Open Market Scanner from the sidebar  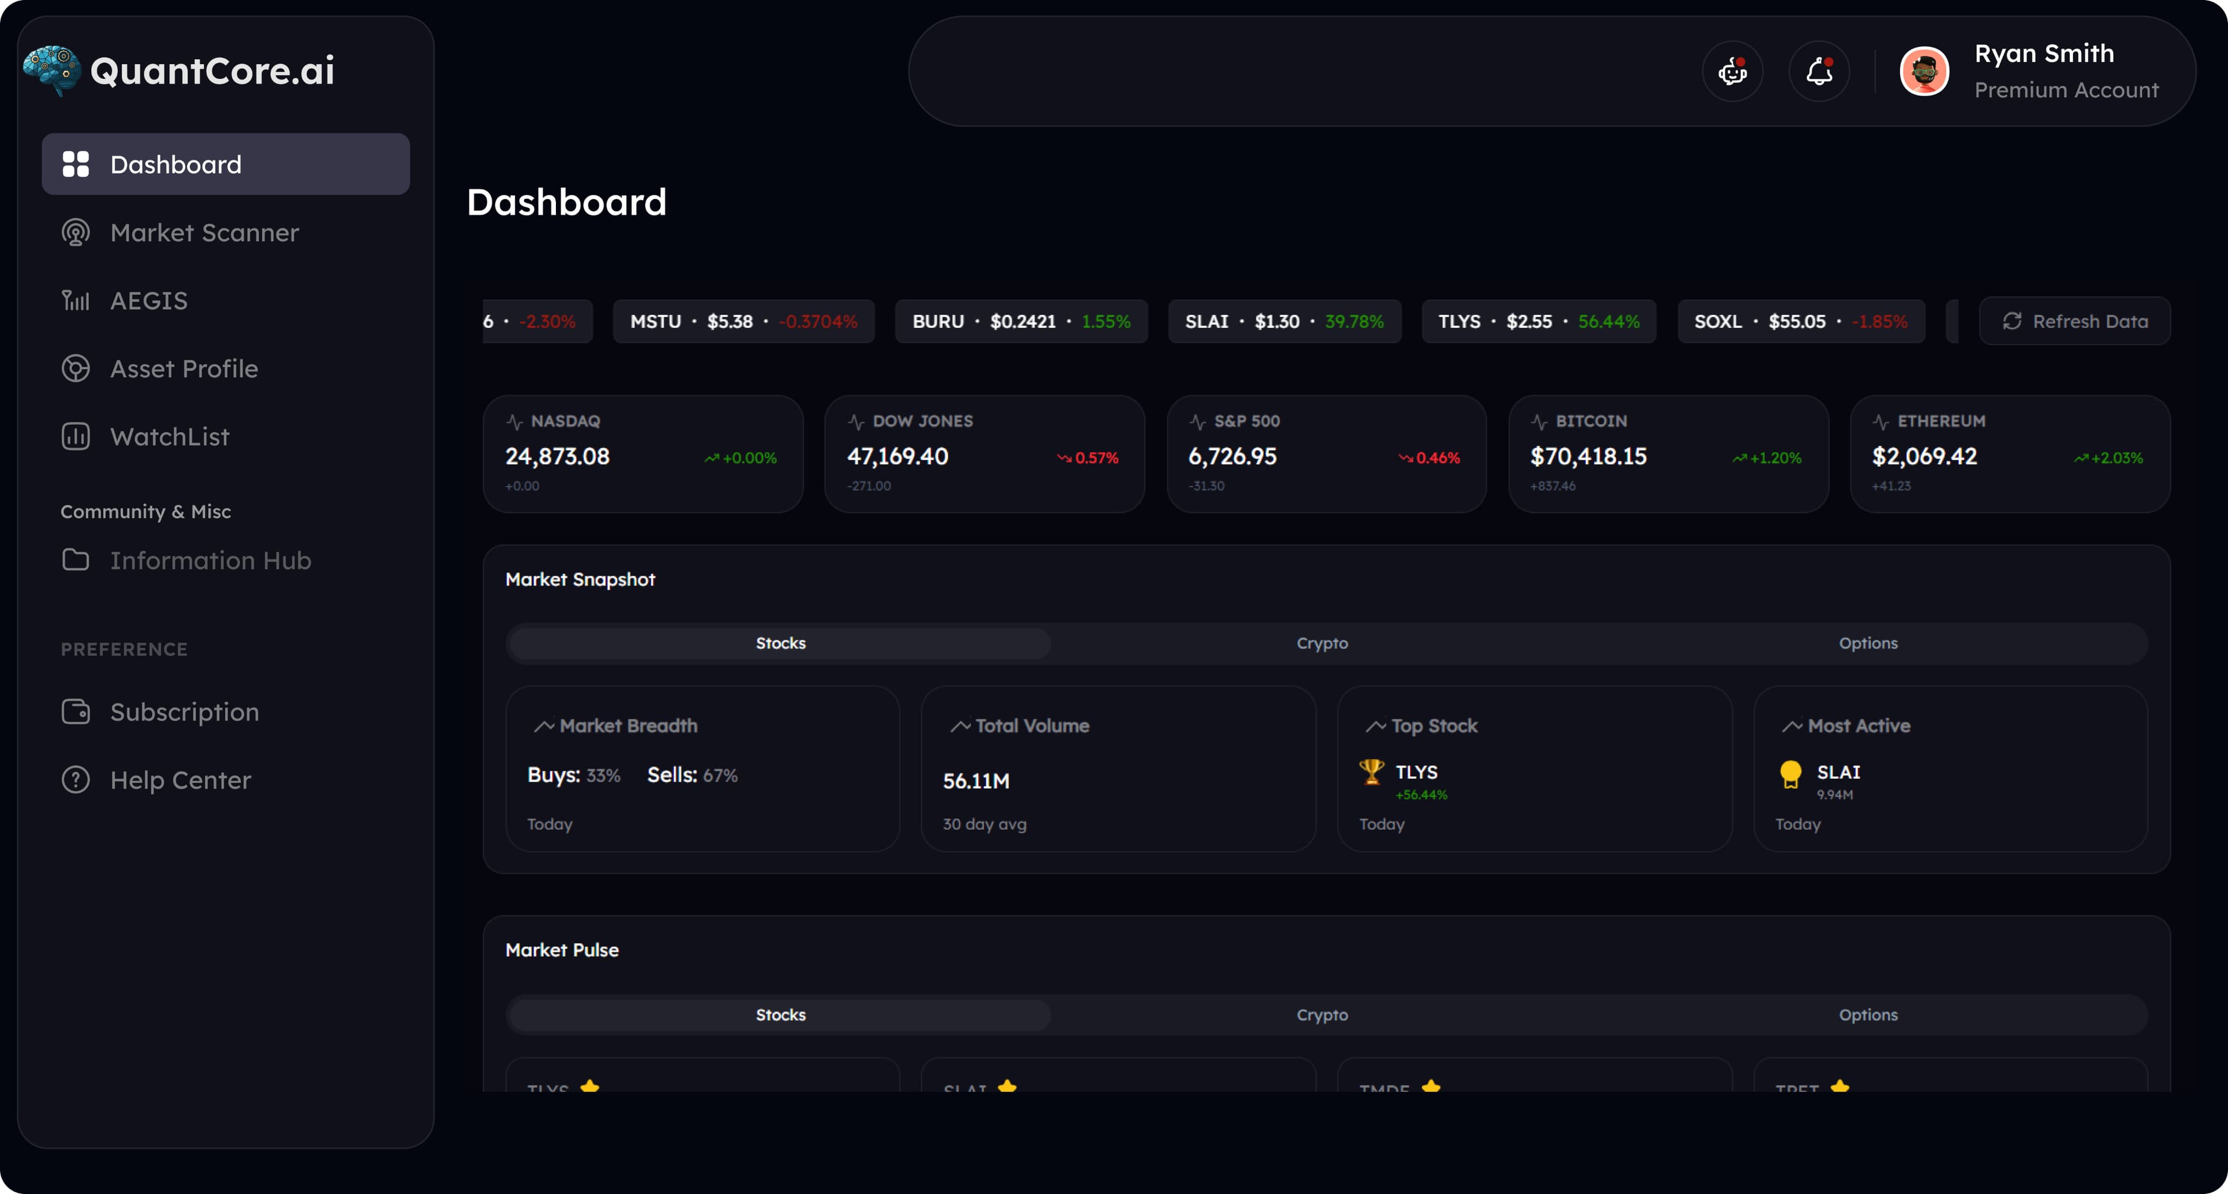tap(204, 233)
